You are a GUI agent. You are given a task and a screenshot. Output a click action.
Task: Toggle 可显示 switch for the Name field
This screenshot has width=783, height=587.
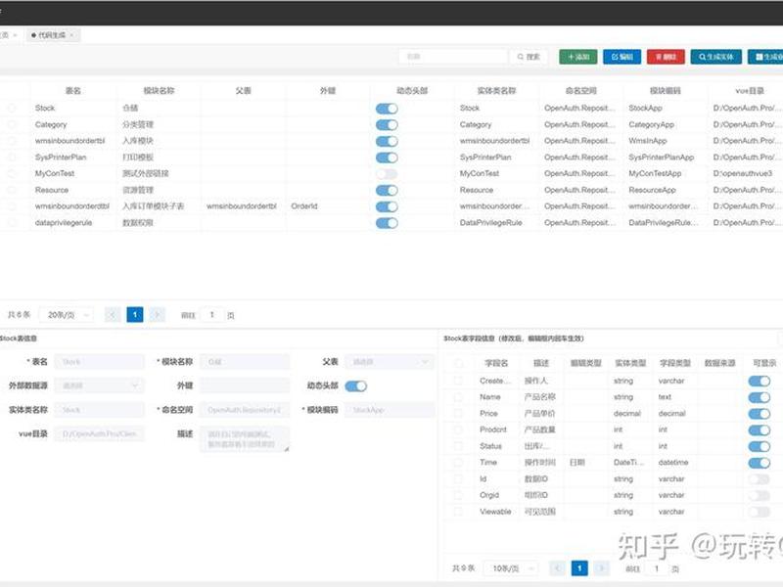(760, 397)
